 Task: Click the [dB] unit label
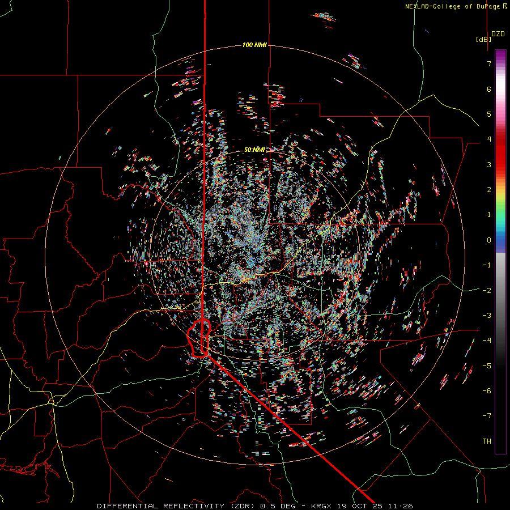(484, 39)
